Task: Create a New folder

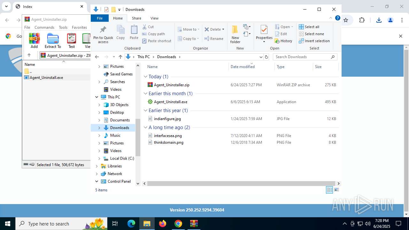Action: click(x=235, y=34)
